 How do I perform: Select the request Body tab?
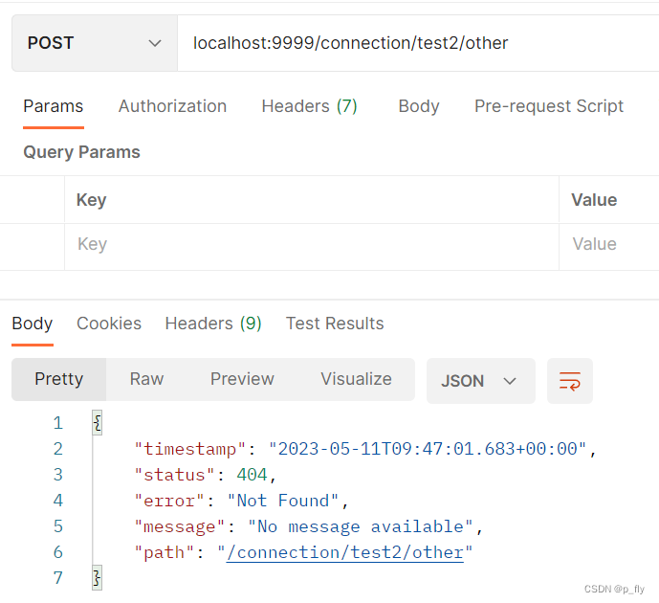[x=419, y=106]
